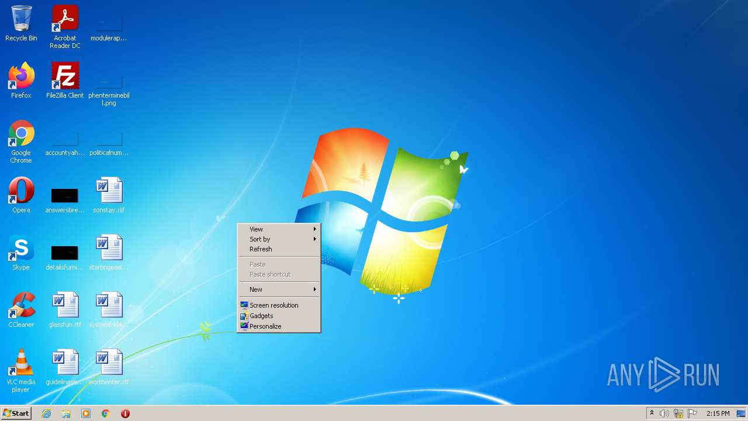Select the startingeasi document icon
This screenshot has width=748, height=421.
coord(109,253)
